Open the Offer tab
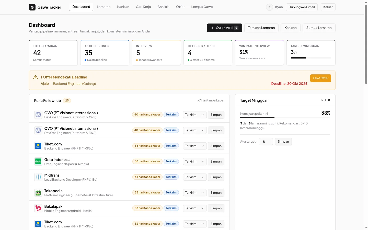This screenshot has width=368, height=230. (x=180, y=7)
